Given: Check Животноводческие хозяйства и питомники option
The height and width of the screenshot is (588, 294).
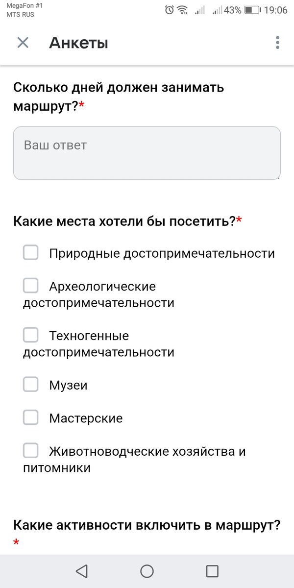Looking at the screenshot, I should click(x=31, y=450).
